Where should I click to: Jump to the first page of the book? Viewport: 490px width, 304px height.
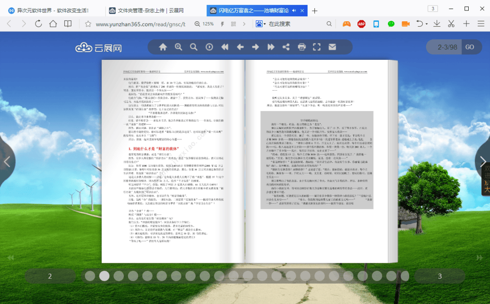pos(225,47)
